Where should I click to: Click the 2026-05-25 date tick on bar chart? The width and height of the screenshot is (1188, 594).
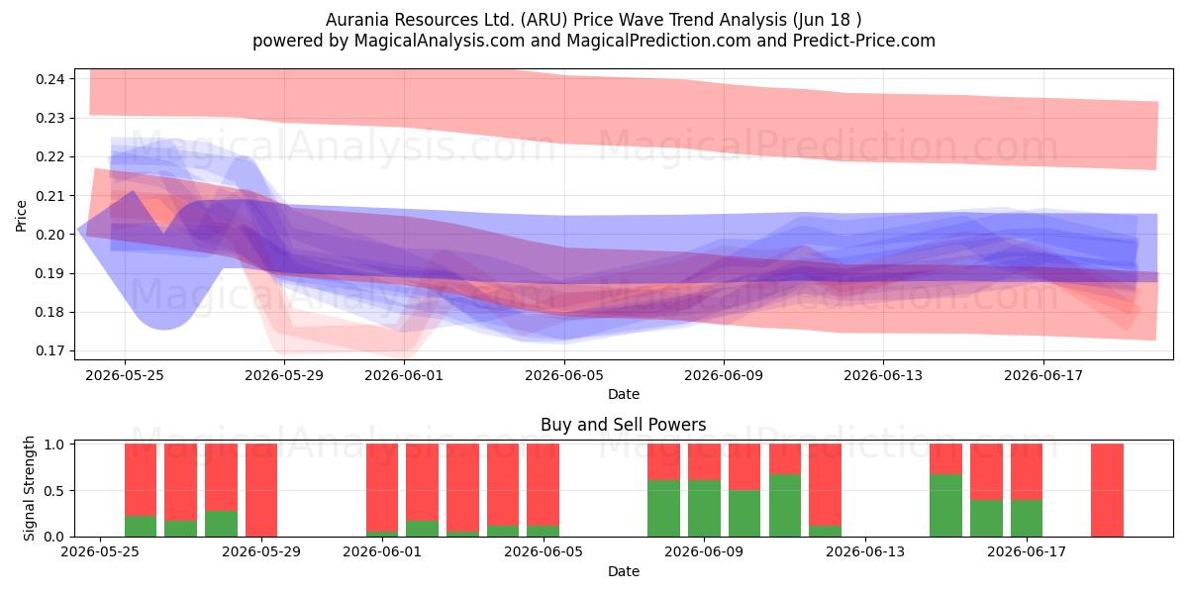(x=100, y=552)
